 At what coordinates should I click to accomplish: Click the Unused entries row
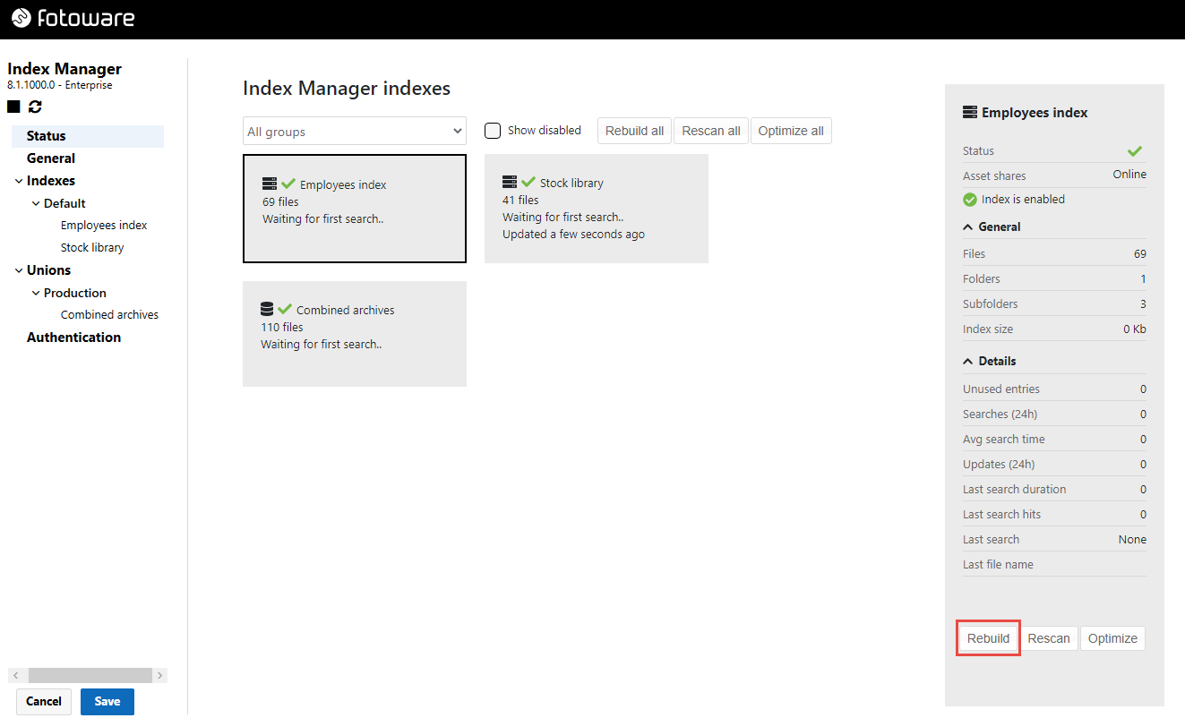(x=1054, y=389)
